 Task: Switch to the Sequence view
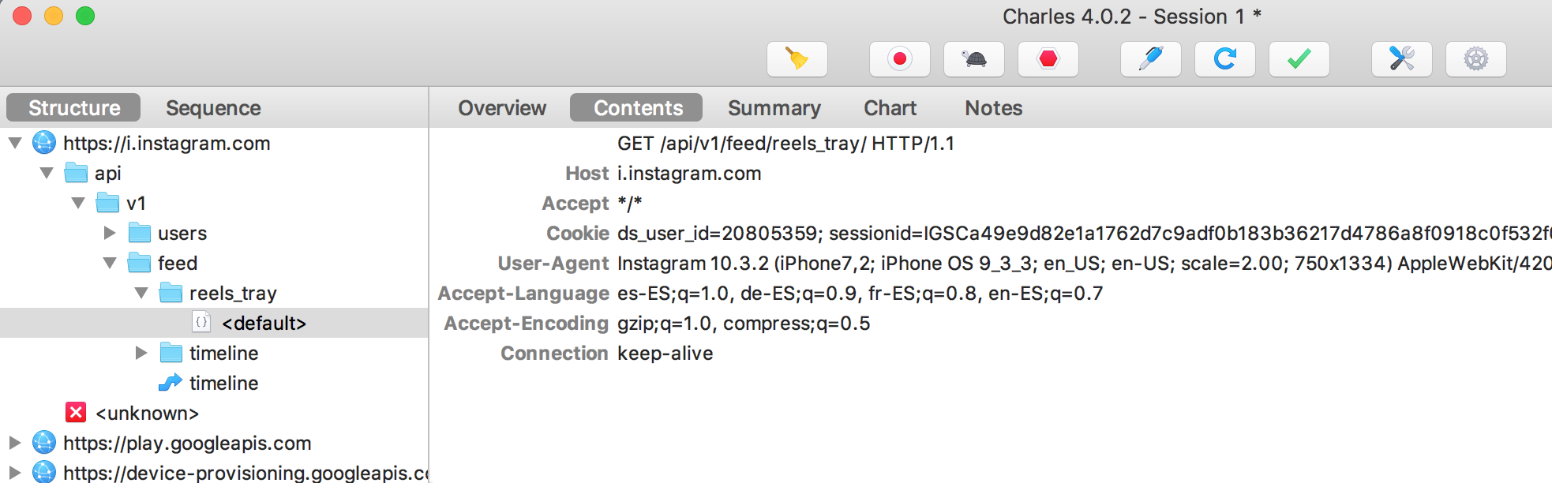click(x=213, y=108)
